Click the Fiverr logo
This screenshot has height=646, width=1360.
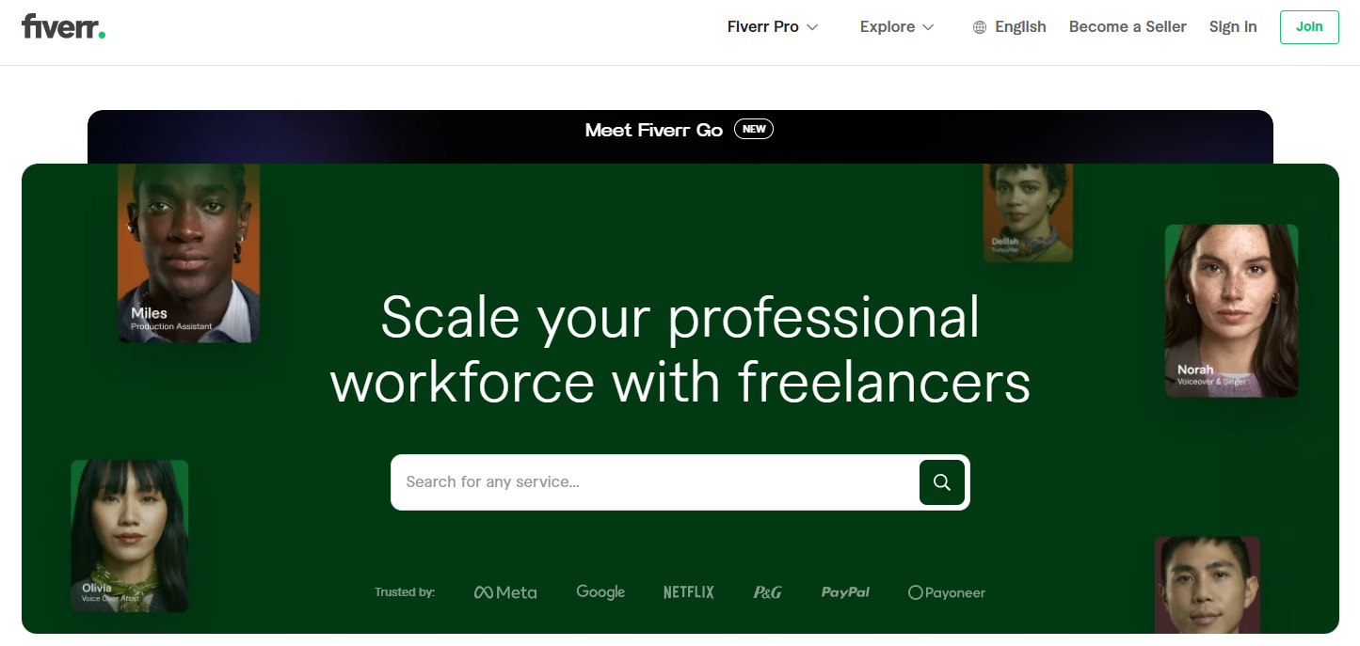tap(63, 26)
